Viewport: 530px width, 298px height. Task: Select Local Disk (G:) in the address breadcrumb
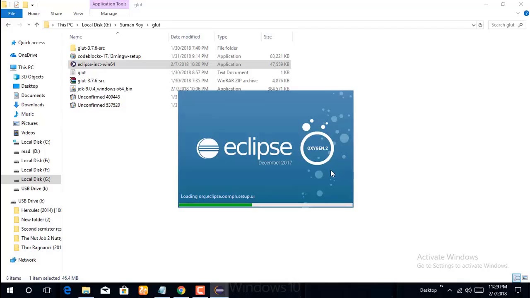tap(96, 25)
